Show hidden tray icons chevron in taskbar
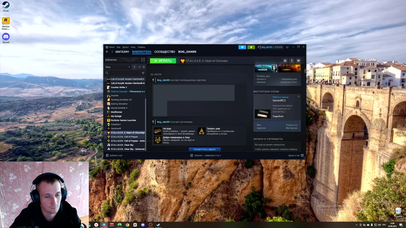The image size is (406, 228). (x=357, y=225)
